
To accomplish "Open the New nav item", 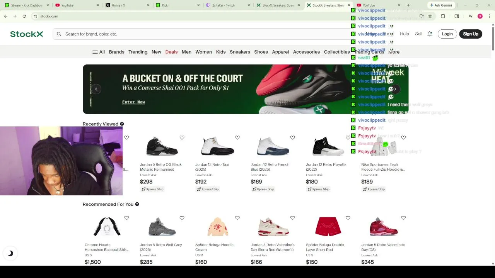I will [156, 52].
